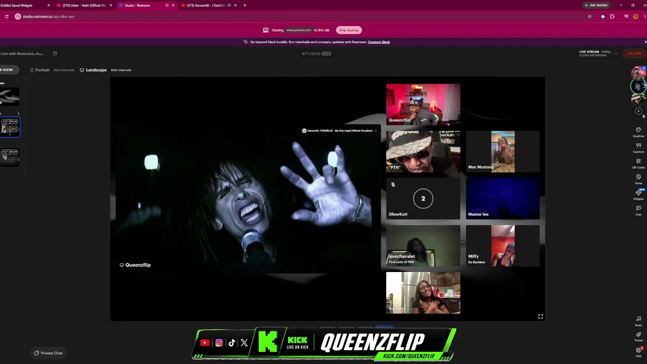This screenshot has height=364, width=647.
Task: Switch to the Landscape layout
Action: (93, 70)
